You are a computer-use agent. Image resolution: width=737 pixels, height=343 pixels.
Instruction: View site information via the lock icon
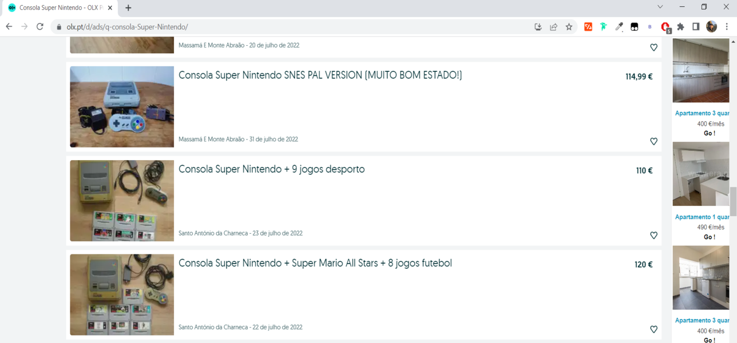click(x=59, y=27)
